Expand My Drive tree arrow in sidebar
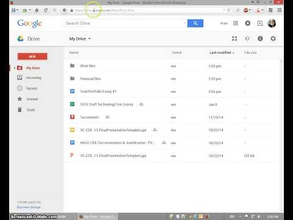293x220 pixels. click(15, 68)
